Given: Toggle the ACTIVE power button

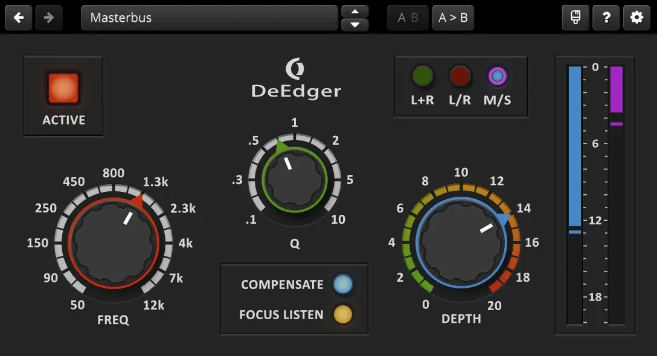Looking at the screenshot, I should [x=63, y=88].
